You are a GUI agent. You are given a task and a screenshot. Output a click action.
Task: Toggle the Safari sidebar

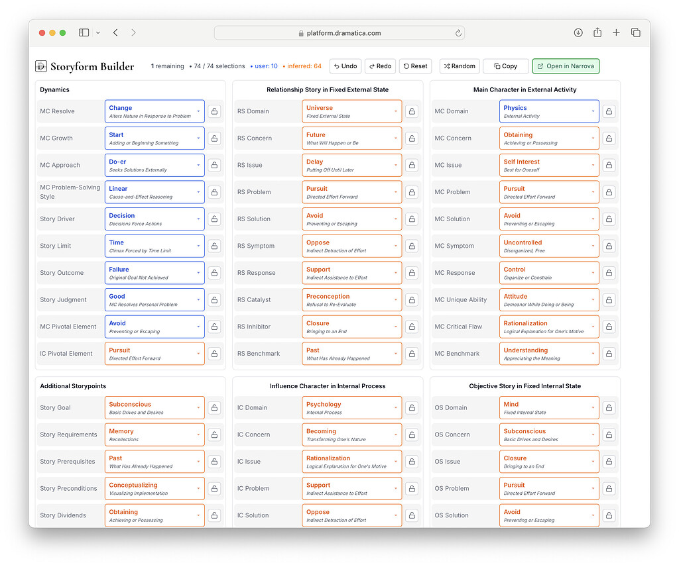tap(84, 32)
